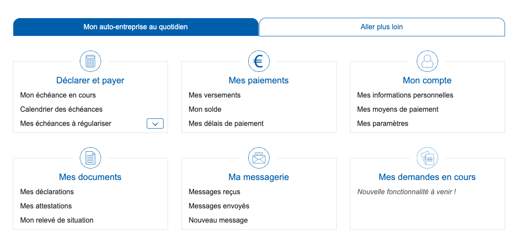Select the Mon auto-entreprise au quotidien tab
Image resolution: width=517 pixels, height=239 pixels.
pos(136,27)
